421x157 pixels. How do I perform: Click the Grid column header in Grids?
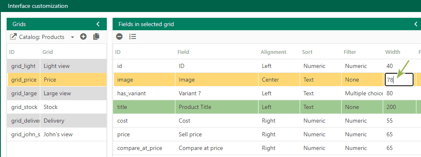47,52
